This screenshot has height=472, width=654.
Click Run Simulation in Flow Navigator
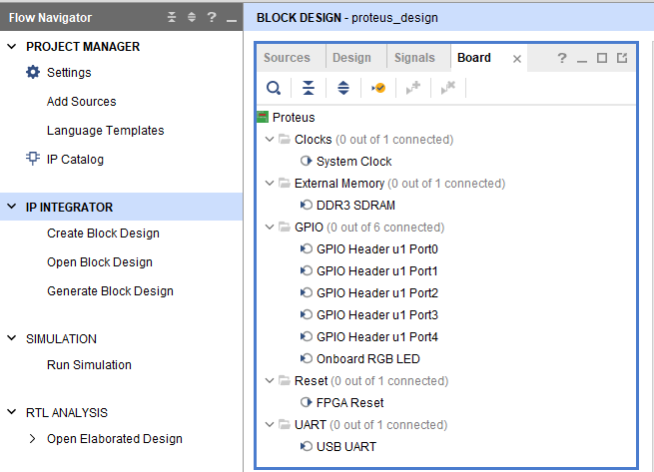[x=89, y=365]
